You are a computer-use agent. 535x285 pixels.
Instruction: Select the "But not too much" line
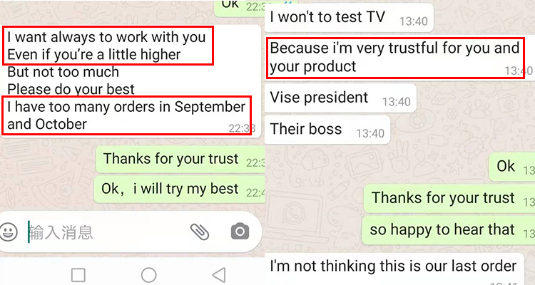pyautogui.click(x=63, y=72)
